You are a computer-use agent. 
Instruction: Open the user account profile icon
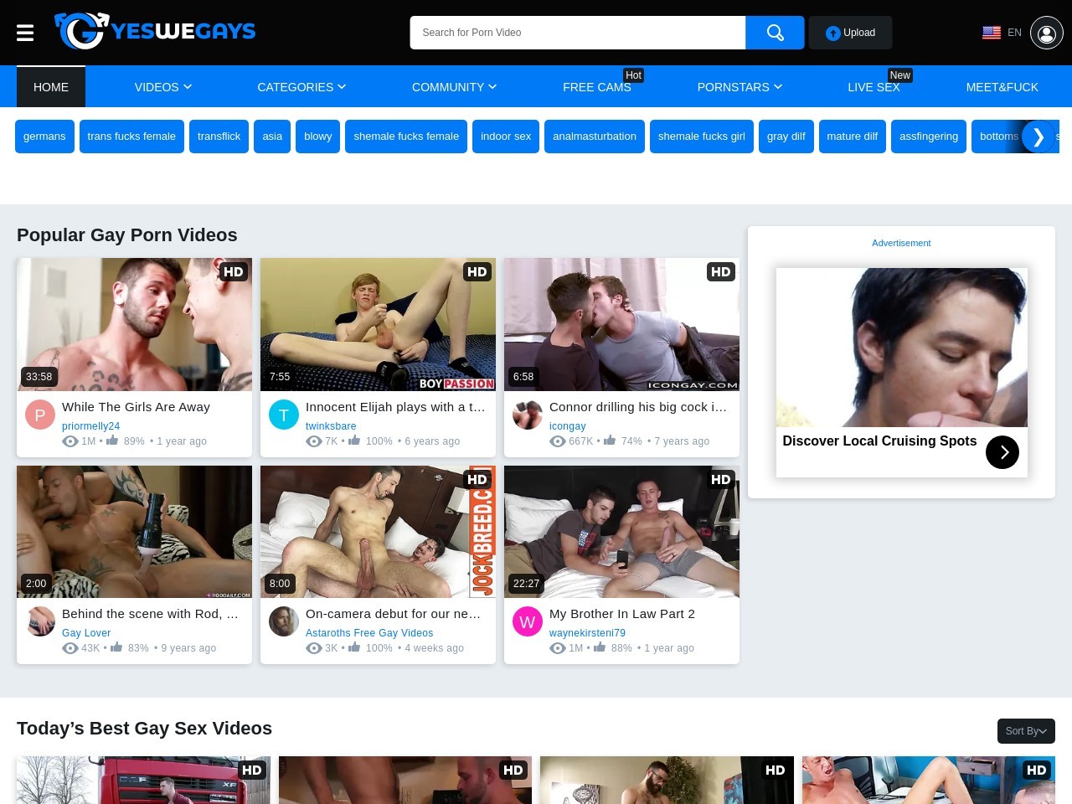(1046, 33)
